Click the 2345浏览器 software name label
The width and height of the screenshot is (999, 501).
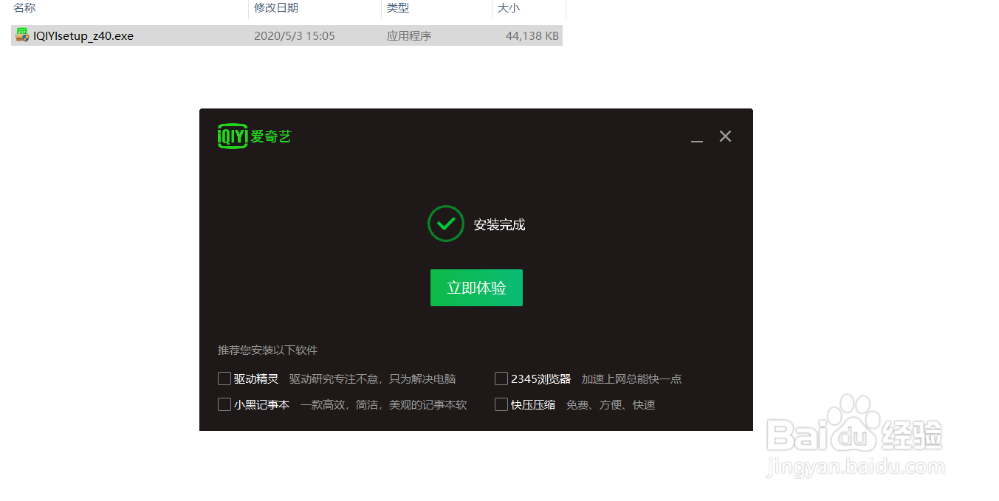(541, 379)
